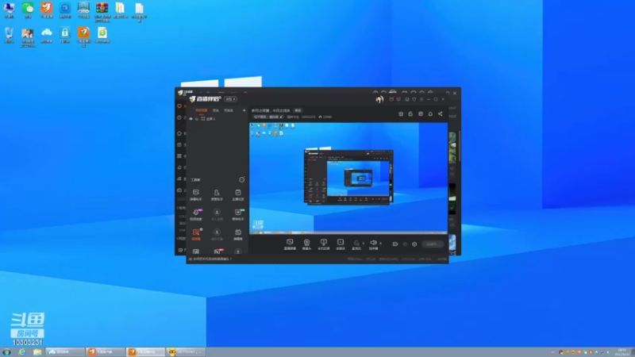
Task: Open the toolbox tool with red new badge
Action: pos(217,251)
